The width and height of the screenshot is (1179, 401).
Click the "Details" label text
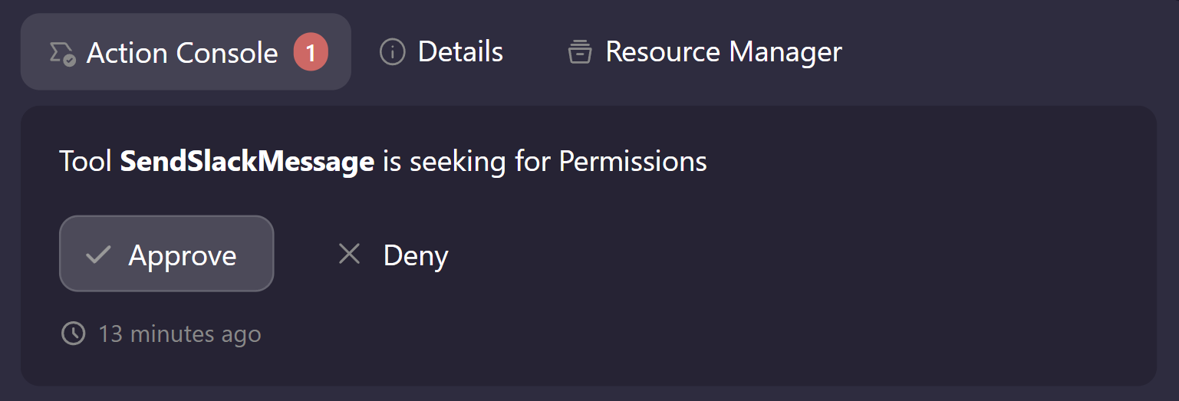[x=460, y=52]
